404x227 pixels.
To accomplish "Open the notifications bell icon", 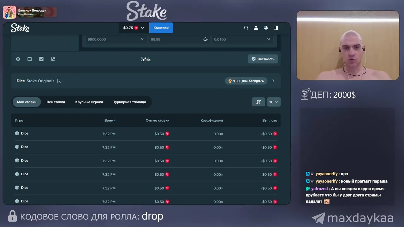I will pos(266,28).
